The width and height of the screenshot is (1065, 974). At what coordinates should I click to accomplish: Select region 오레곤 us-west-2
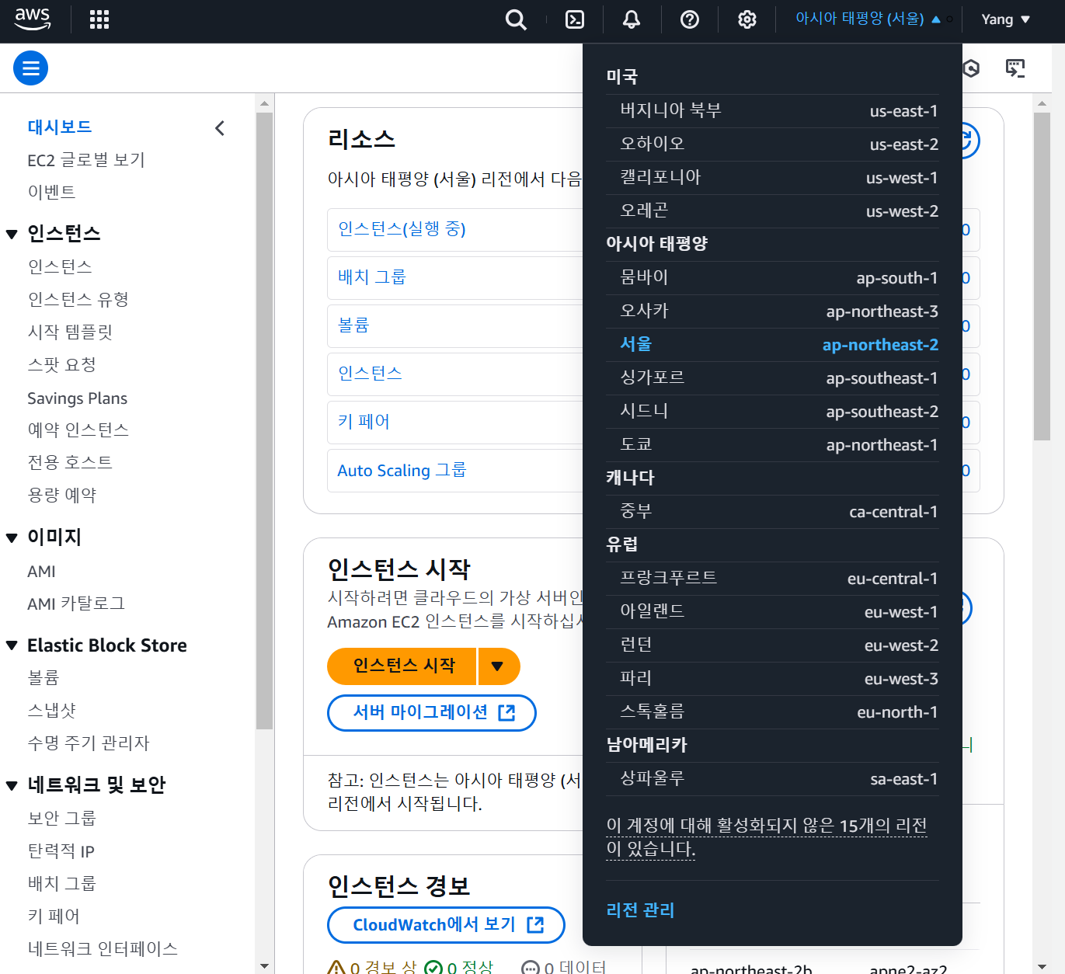click(x=772, y=211)
